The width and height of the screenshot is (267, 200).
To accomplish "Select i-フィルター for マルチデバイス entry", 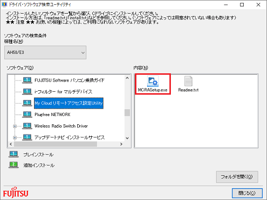I will 63,92.
